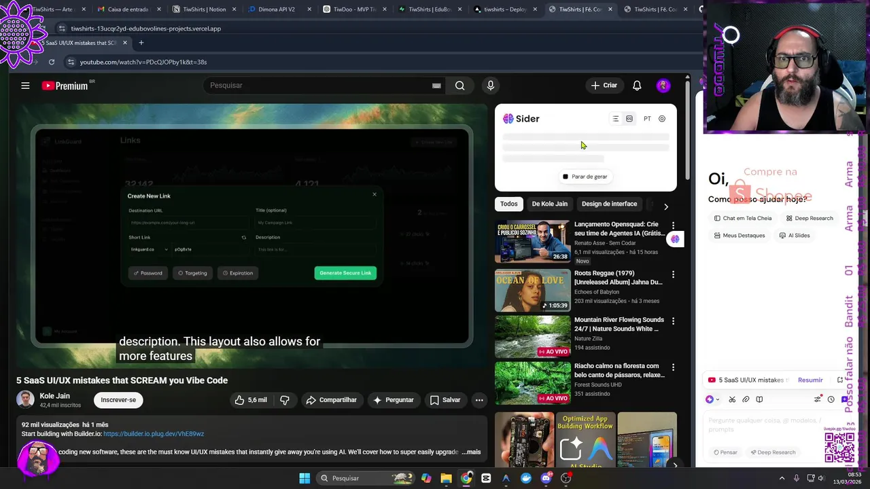Open Sider panel list view icon
The width and height of the screenshot is (870, 489).
click(616, 119)
